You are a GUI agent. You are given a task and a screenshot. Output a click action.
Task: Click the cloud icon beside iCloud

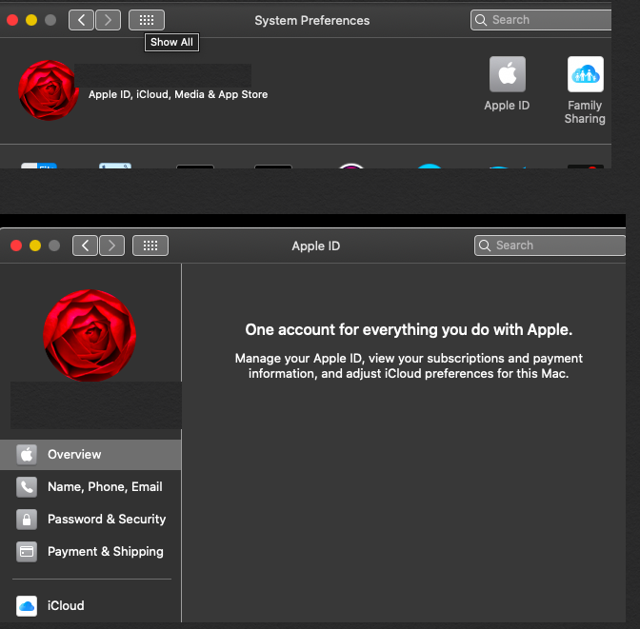[x=27, y=606]
